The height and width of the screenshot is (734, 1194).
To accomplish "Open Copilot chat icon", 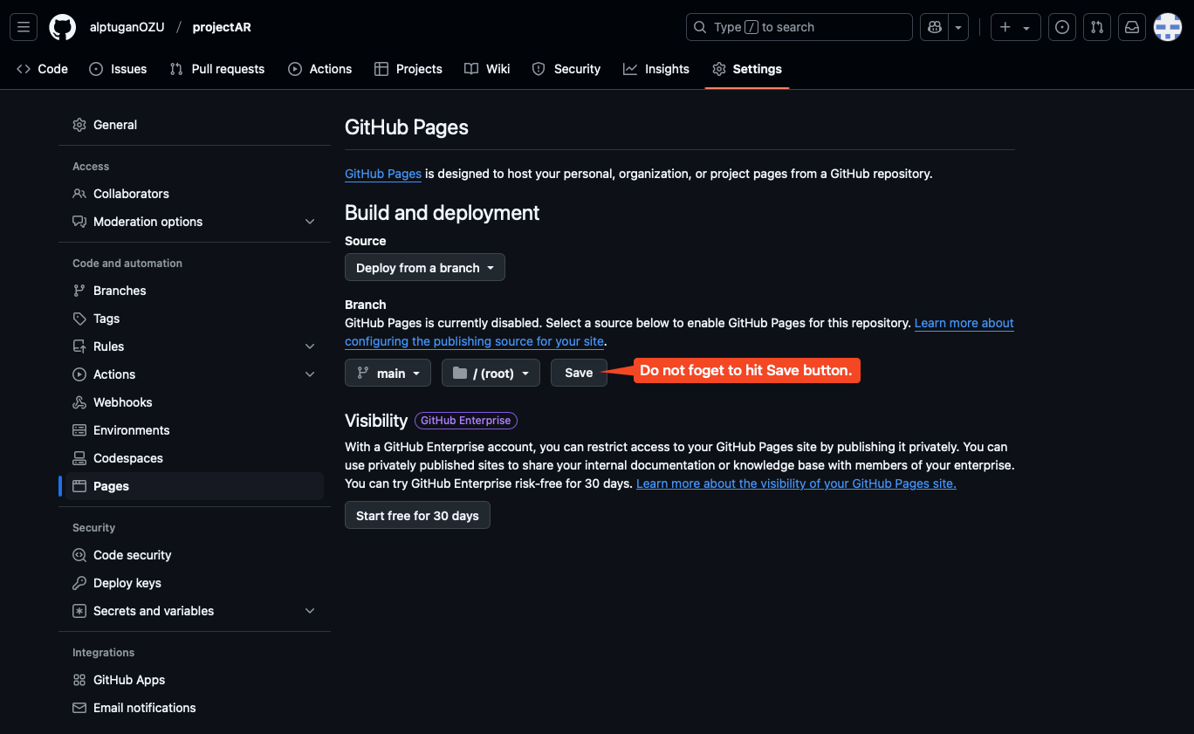I will 935,27.
